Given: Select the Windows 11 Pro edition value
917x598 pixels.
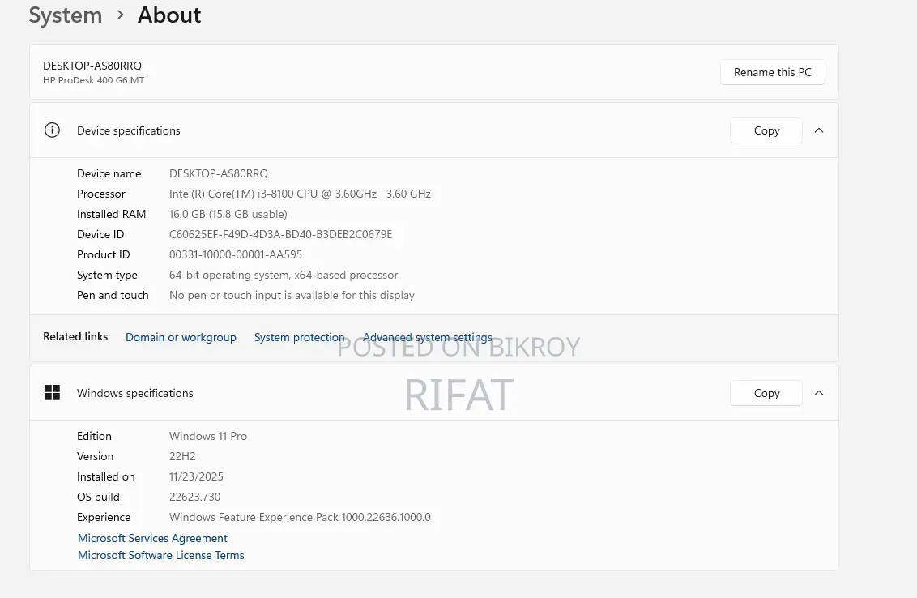Looking at the screenshot, I should click(x=208, y=436).
